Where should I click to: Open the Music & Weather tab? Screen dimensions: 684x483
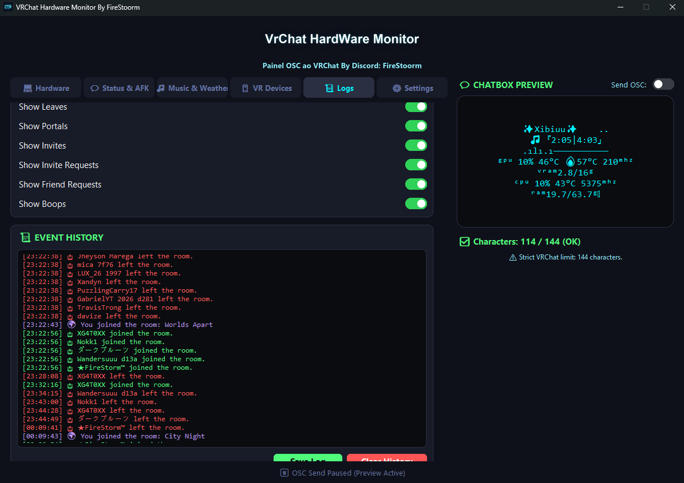coord(192,88)
